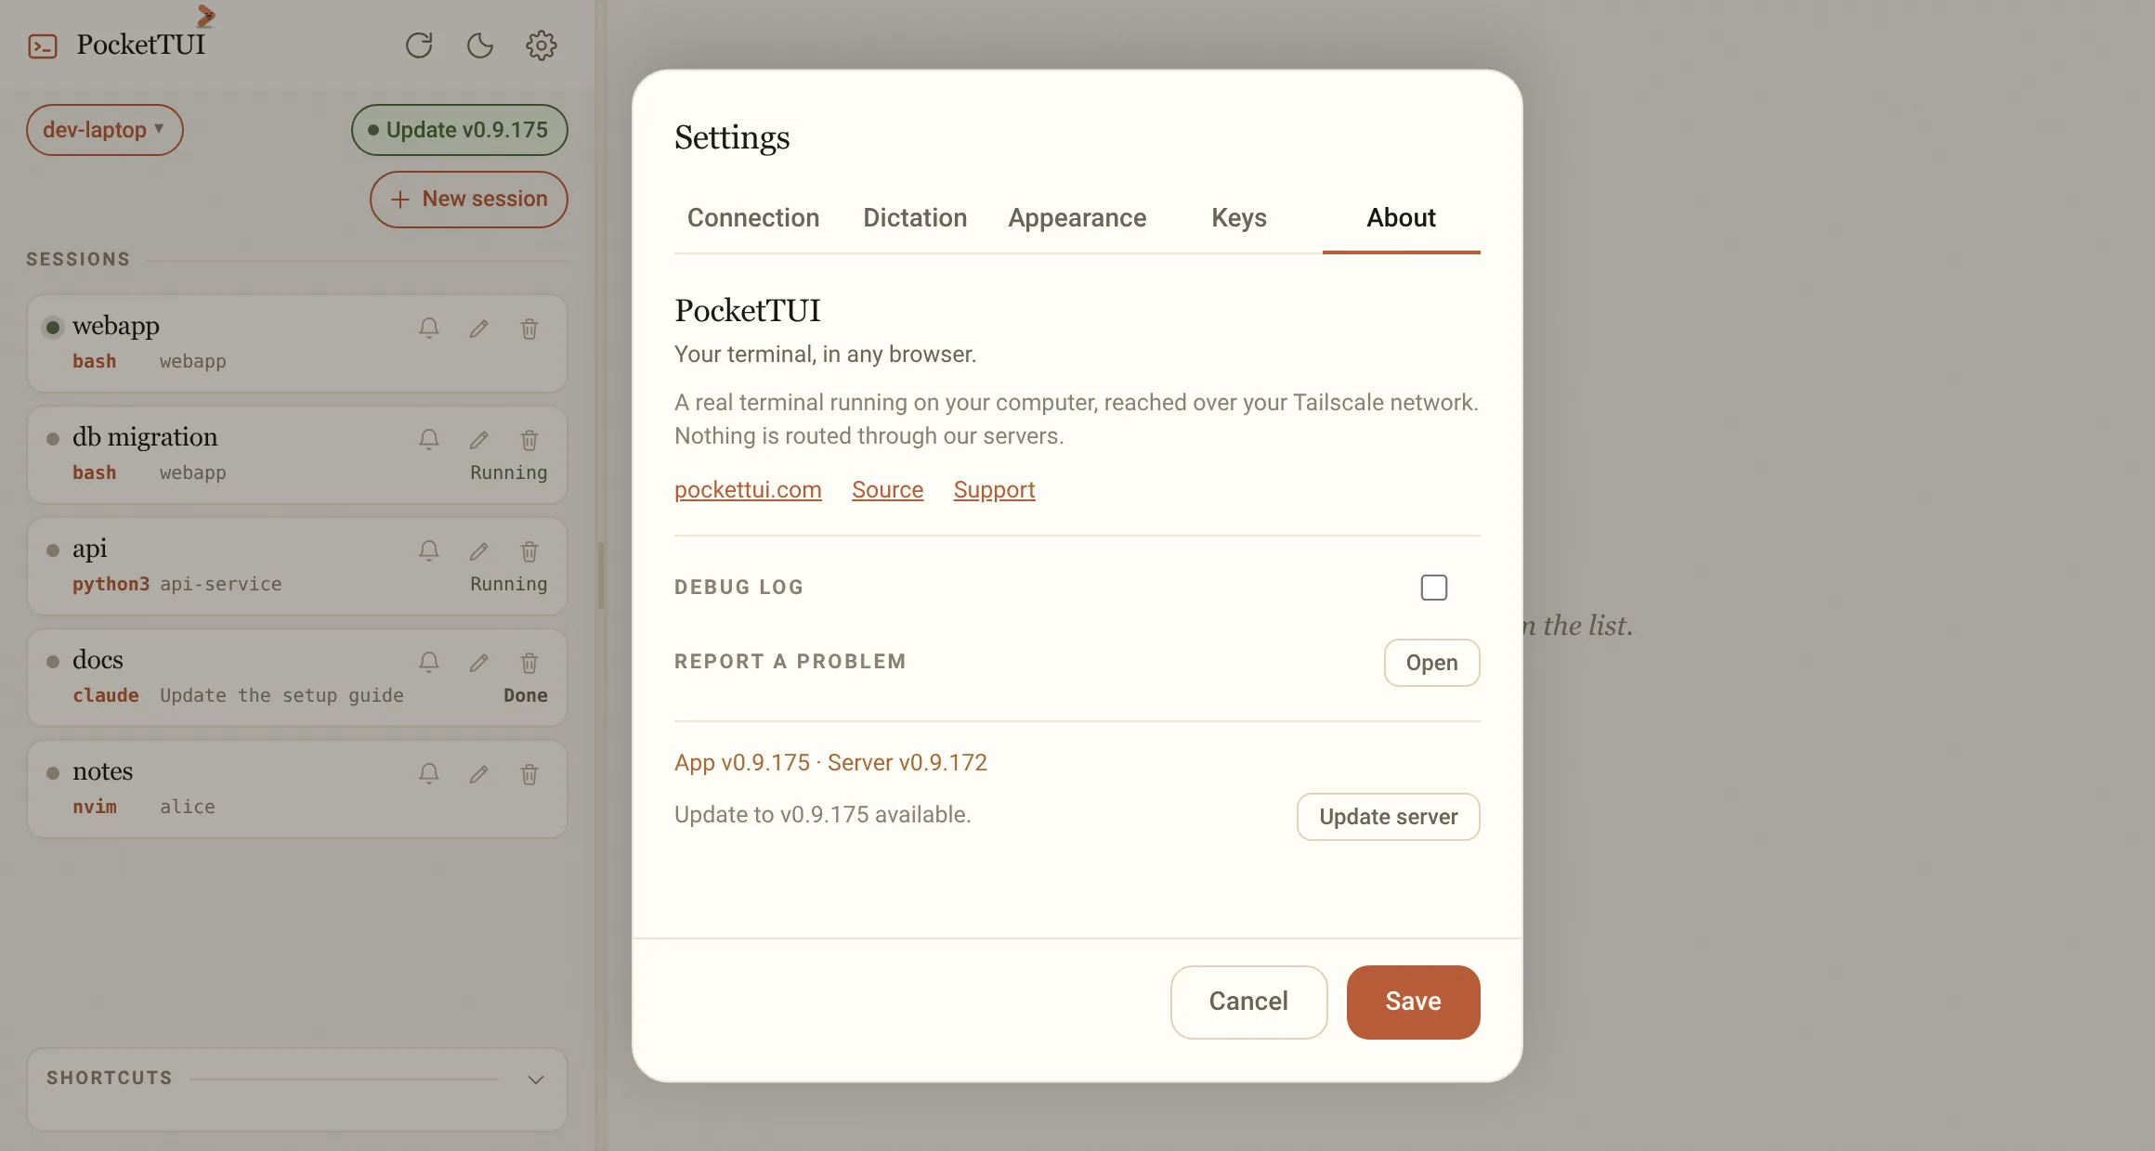
Task: Edit api session name pencil
Action: tap(478, 551)
